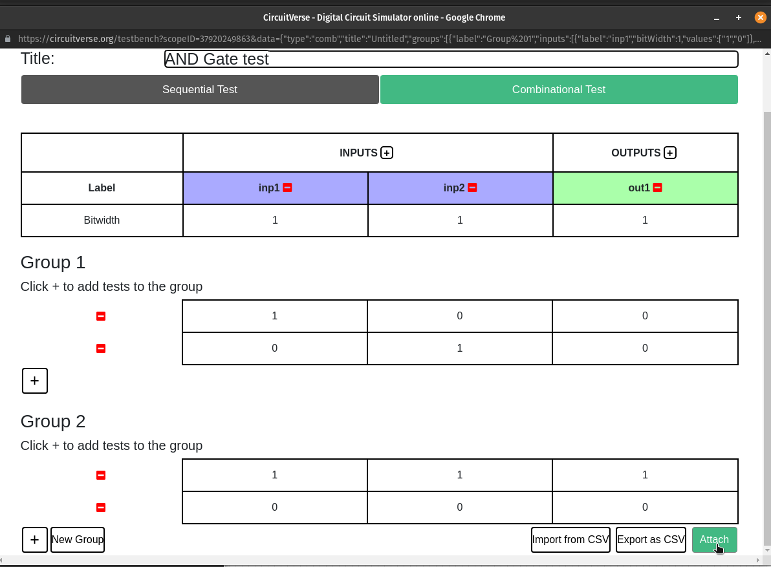Delete the first test row in Group 2

coord(101,475)
